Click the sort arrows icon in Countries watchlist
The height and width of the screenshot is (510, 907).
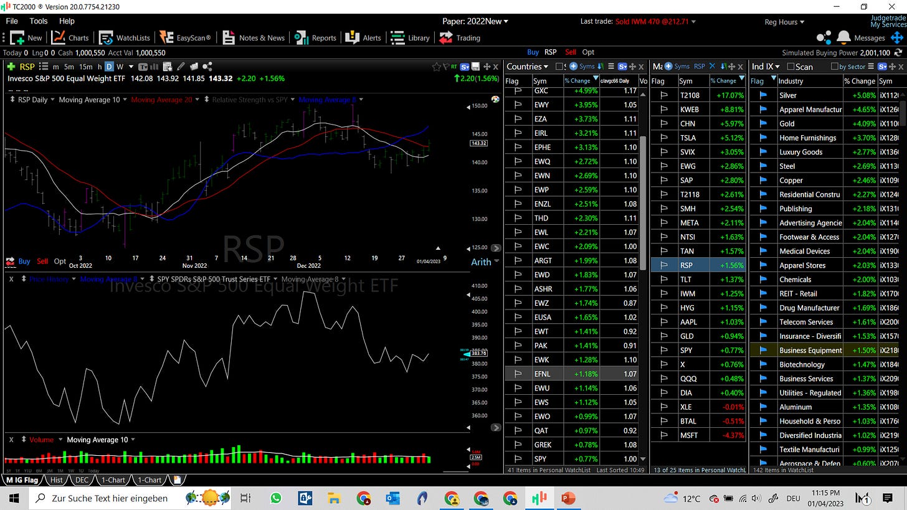(x=601, y=66)
